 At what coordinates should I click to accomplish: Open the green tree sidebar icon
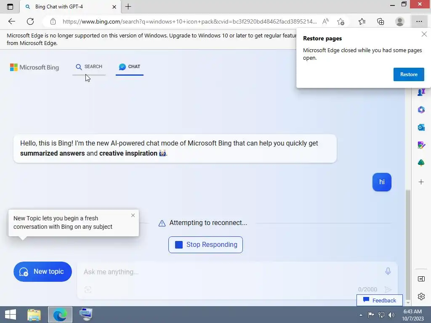(x=421, y=163)
